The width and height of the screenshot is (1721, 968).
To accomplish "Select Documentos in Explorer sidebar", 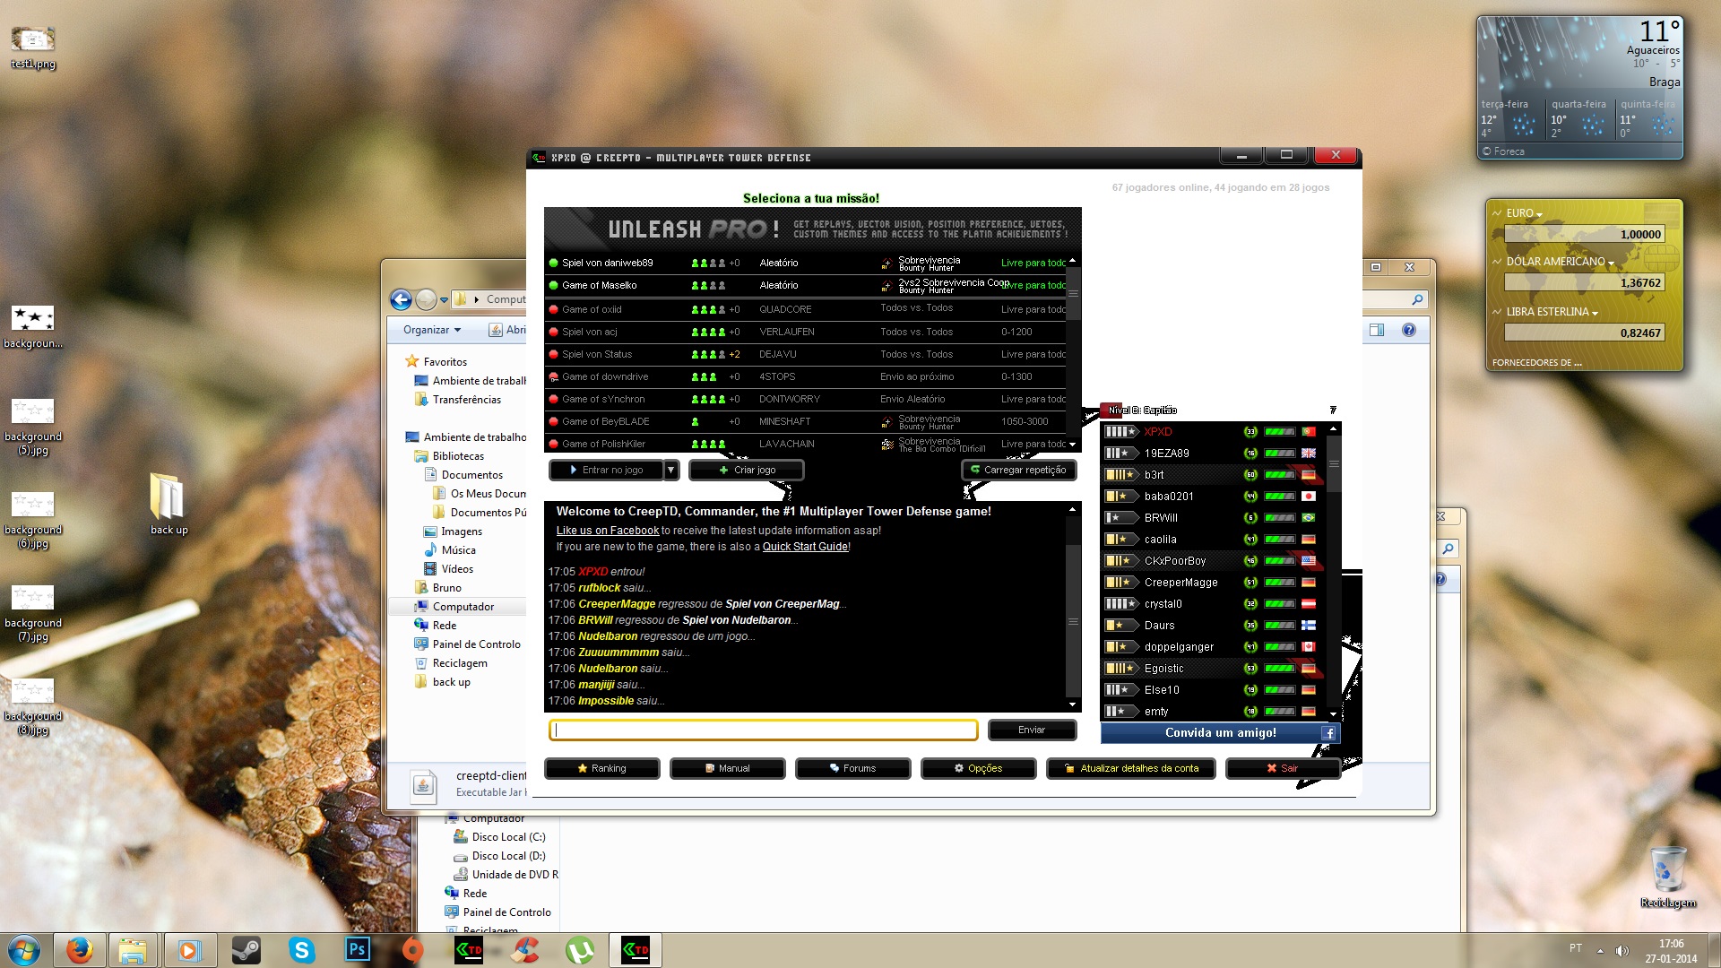I will pyautogui.click(x=471, y=475).
